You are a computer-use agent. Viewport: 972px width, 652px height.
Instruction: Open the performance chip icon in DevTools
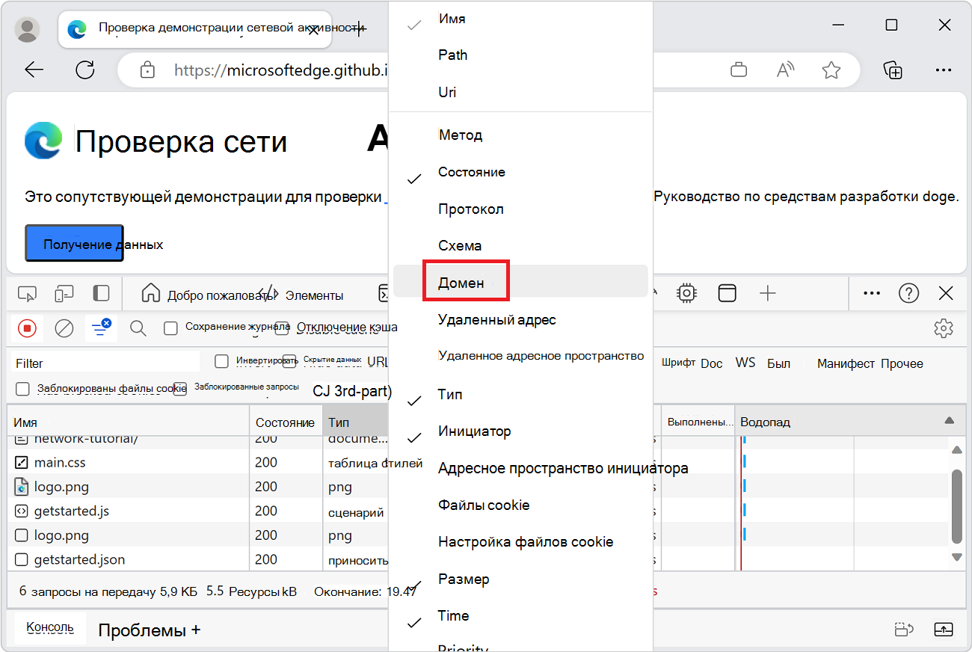[x=686, y=293]
